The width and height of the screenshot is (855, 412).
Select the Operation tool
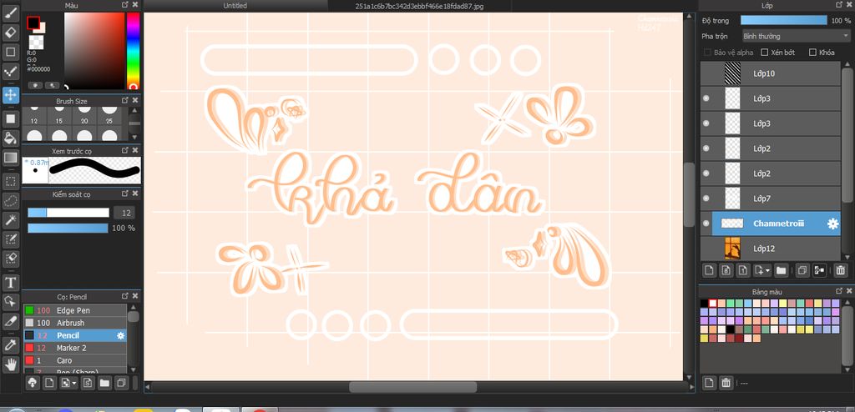pos(10,301)
